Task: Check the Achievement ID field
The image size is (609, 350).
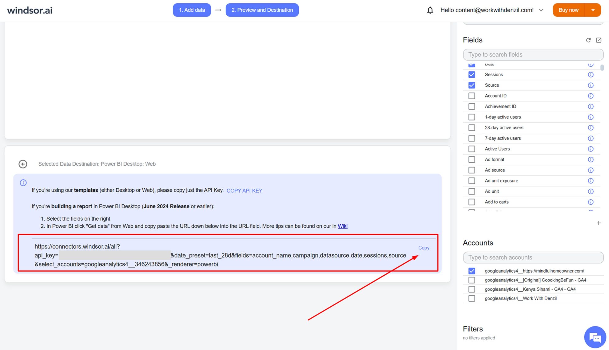Action: click(x=472, y=106)
